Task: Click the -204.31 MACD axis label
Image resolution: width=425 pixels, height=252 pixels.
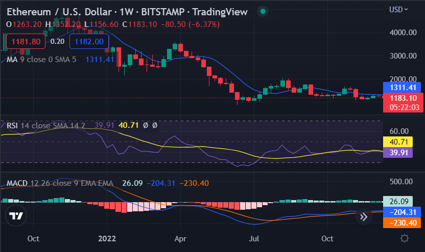Action: (x=402, y=212)
